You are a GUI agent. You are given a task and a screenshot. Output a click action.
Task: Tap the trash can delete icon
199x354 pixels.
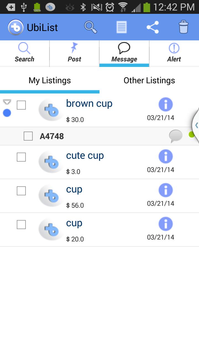click(184, 27)
